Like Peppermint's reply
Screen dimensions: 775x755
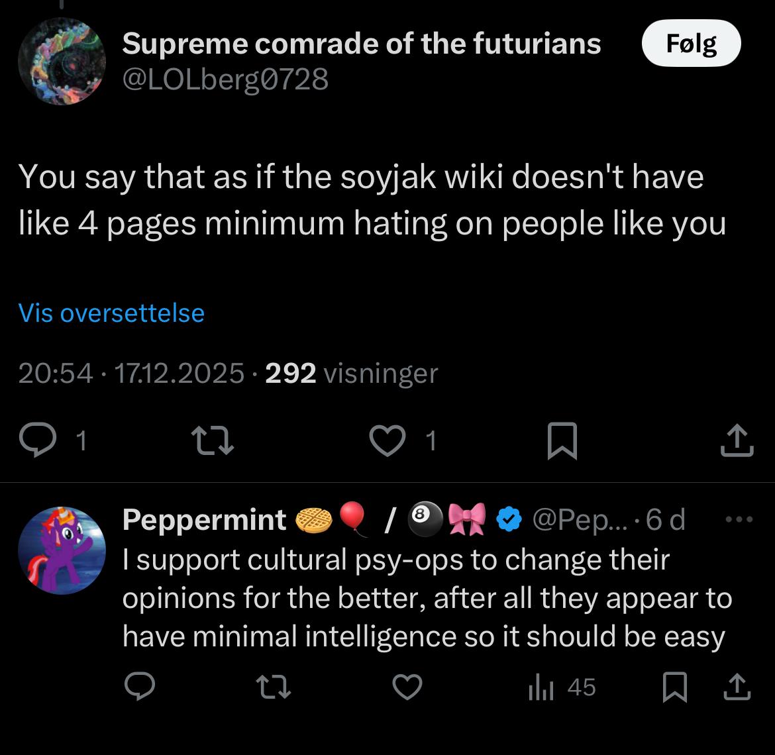[x=407, y=687]
